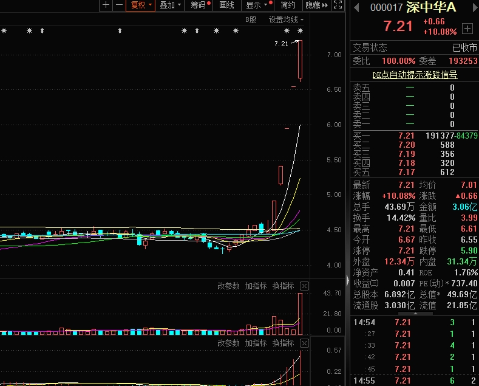Screen dimensions: 479x386
Task: Click the plus zoom-in chart icon
Action: 106,5
